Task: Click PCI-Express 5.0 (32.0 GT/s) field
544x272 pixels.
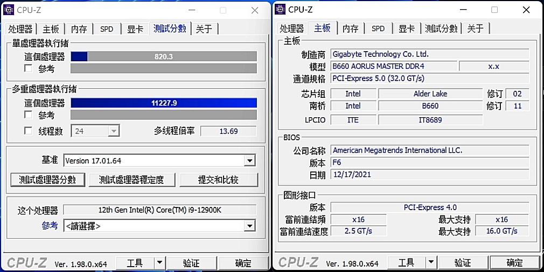Action: [x=430, y=78]
